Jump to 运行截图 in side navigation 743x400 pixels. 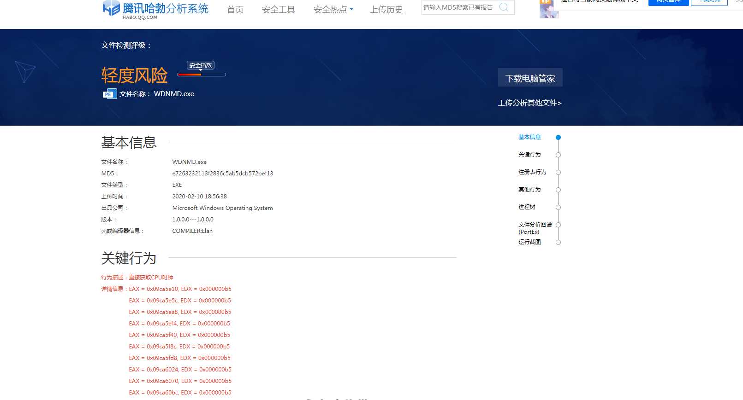click(529, 242)
